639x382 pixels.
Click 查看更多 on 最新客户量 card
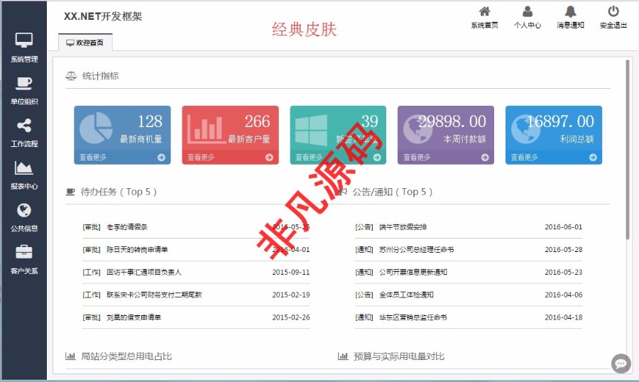[201, 158]
